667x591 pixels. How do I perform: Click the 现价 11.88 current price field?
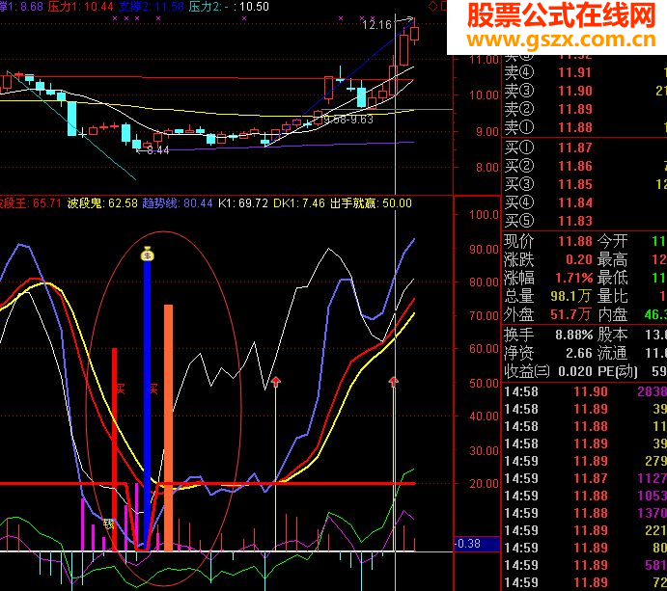(548, 241)
